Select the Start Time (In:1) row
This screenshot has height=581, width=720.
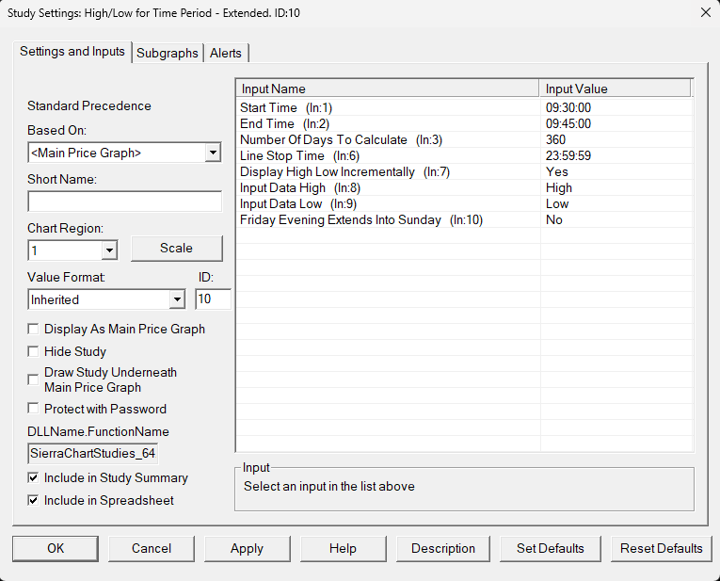464,108
